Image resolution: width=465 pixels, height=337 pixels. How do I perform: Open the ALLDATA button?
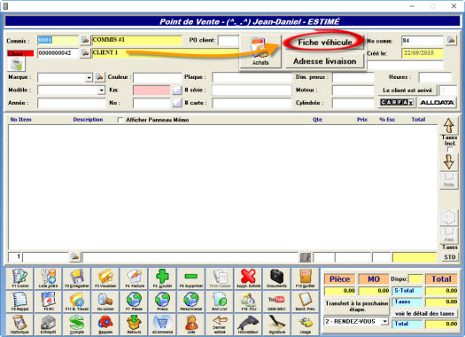tap(437, 103)
